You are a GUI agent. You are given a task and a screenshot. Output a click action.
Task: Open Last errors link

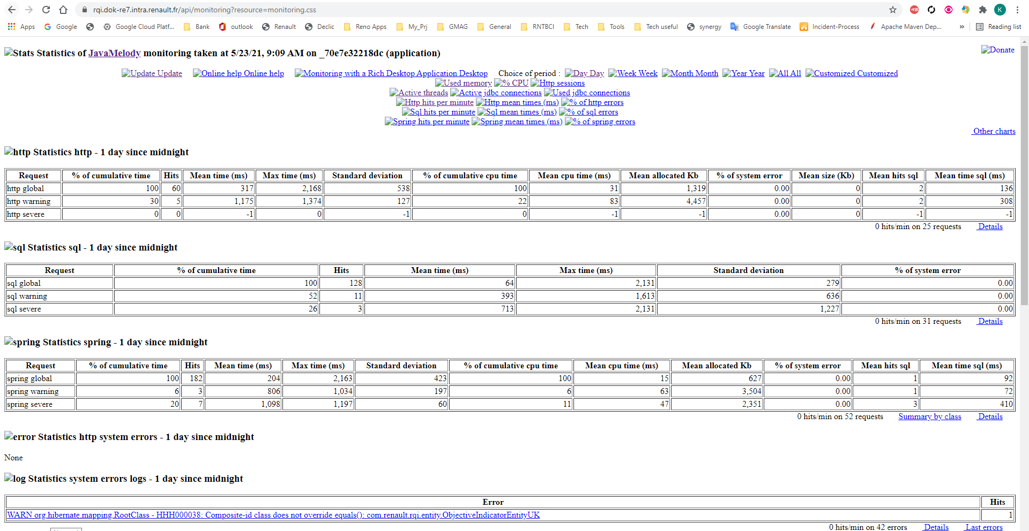tap(984, 527)
